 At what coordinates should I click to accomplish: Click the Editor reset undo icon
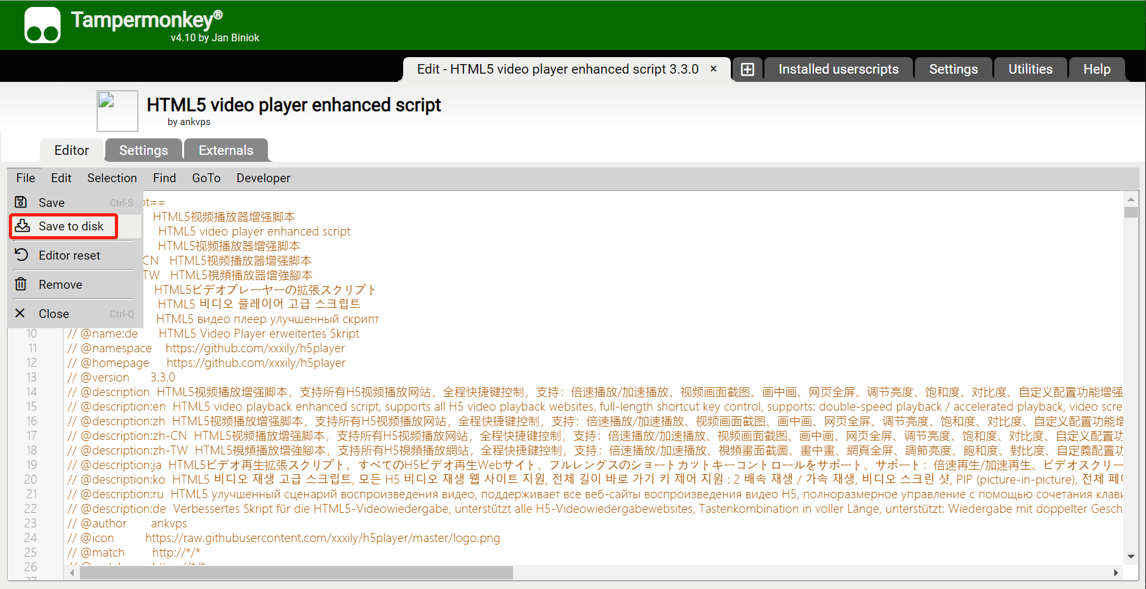click(22, 255)
